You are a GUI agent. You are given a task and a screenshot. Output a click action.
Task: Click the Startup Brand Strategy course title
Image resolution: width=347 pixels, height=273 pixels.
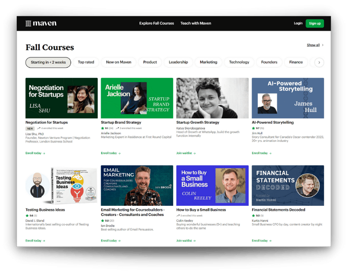click(x=121, y=122)
